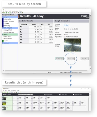The width and height of the screenshot is (97, 117).
Task: Click the aluminum sample image
Action: (x=72, y=45)
